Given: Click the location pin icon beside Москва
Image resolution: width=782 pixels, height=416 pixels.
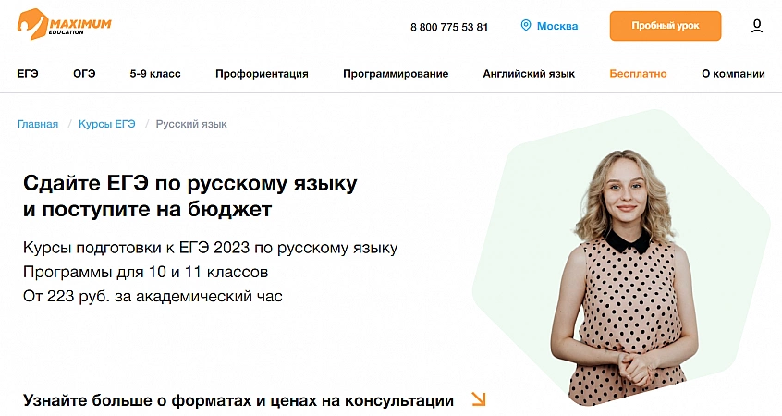Looking at the screenshot, I should [526, 26].
